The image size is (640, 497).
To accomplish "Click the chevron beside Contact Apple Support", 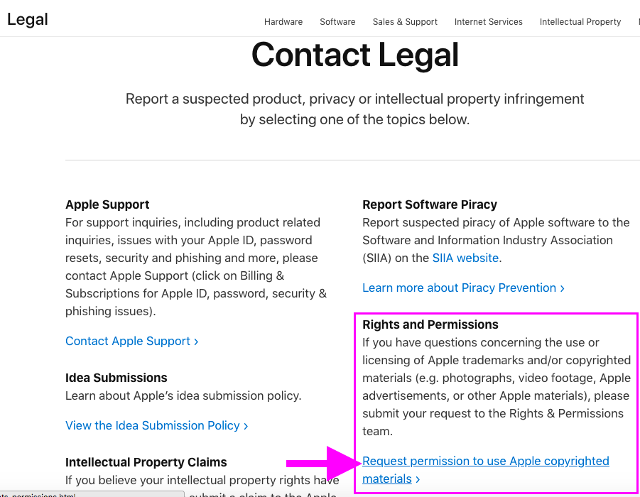I will click(196, 342).
